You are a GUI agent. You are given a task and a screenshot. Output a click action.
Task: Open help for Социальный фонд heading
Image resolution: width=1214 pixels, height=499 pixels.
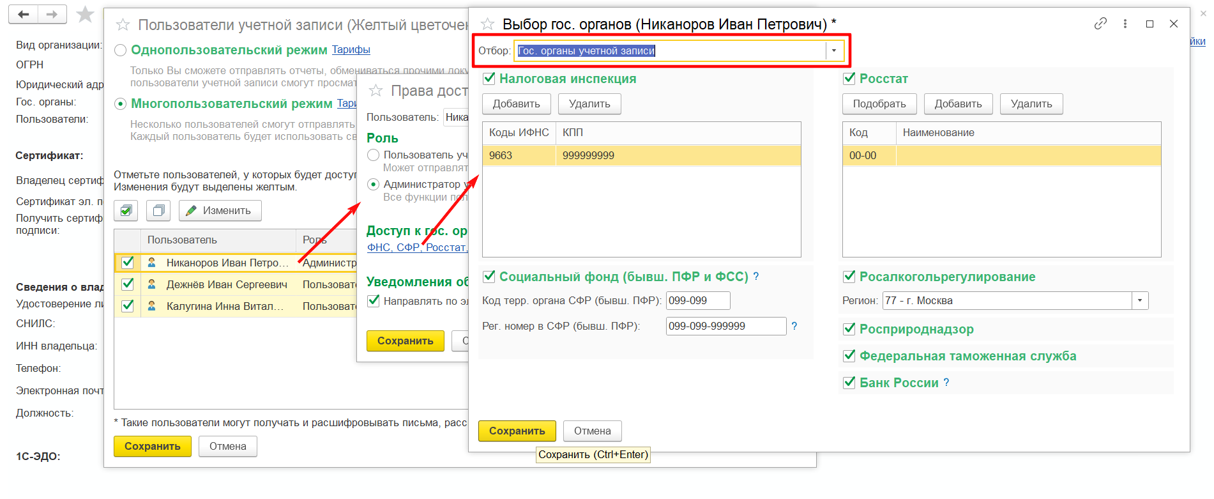(x=756, y=277)
